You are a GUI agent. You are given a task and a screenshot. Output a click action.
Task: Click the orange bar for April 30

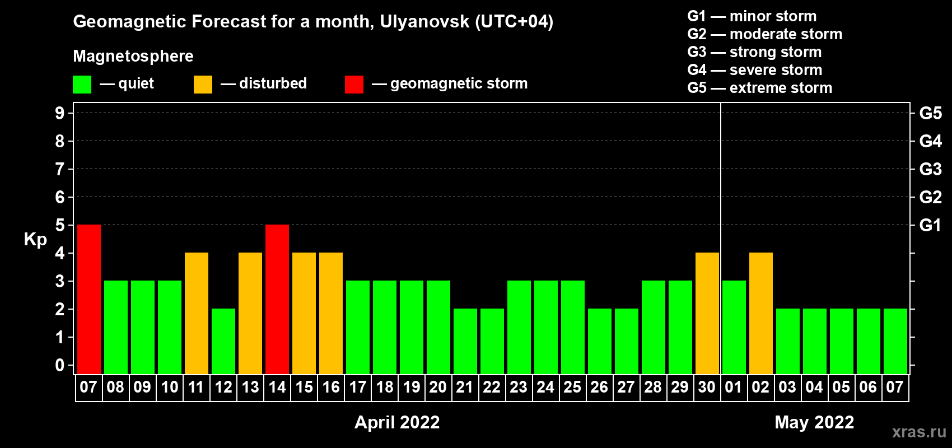click(x=707, y=314)
